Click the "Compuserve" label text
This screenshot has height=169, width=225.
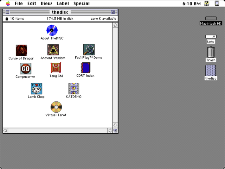click(x=25, y=77)
